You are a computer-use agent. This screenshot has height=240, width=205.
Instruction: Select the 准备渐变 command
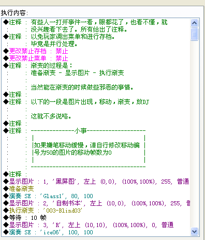point(19,189)
